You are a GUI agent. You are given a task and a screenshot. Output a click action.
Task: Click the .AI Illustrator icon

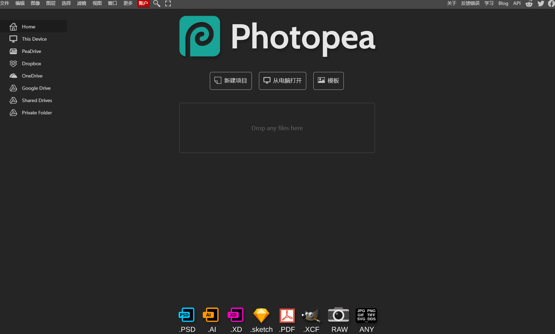pos(211,315)
